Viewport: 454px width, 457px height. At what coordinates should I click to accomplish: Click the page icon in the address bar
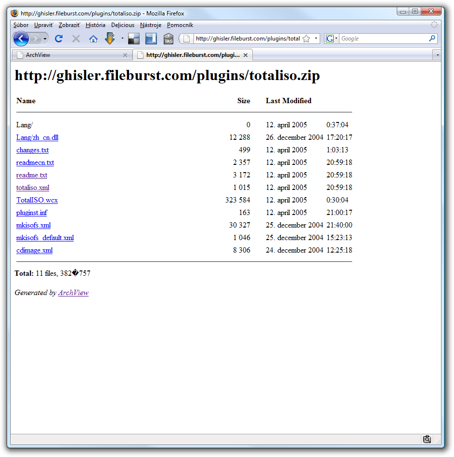[x=186, y=39]
